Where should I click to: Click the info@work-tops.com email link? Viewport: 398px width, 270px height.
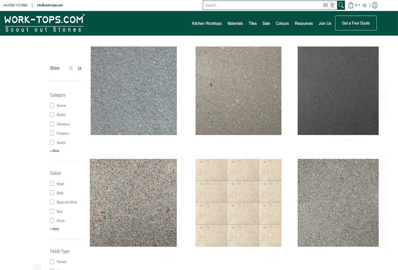tap(50, 5)
